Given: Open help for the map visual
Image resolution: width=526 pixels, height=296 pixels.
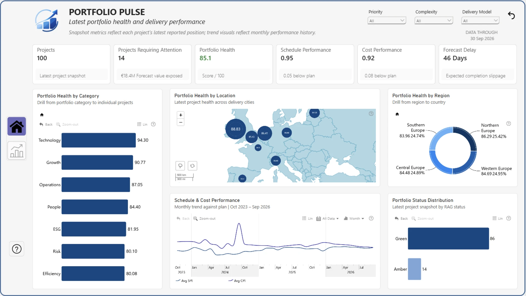Looking at the screenshot, I should coord(371,113).
